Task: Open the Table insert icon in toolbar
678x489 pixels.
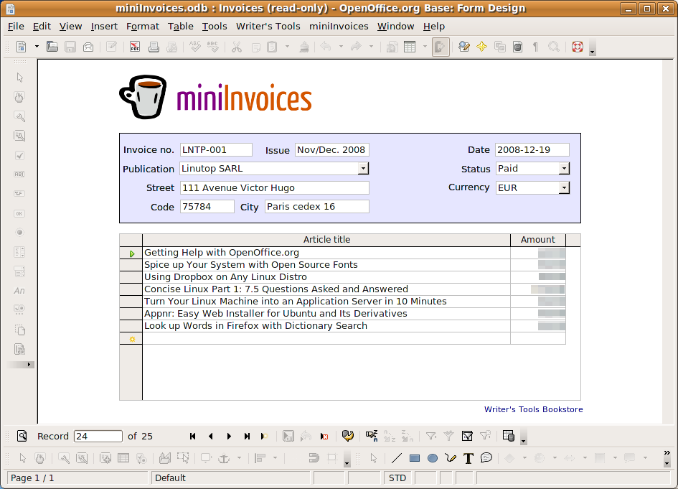Action: [410, 46]
